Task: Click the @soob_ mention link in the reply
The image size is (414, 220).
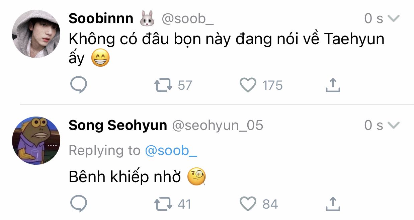Action: point(171,151)
